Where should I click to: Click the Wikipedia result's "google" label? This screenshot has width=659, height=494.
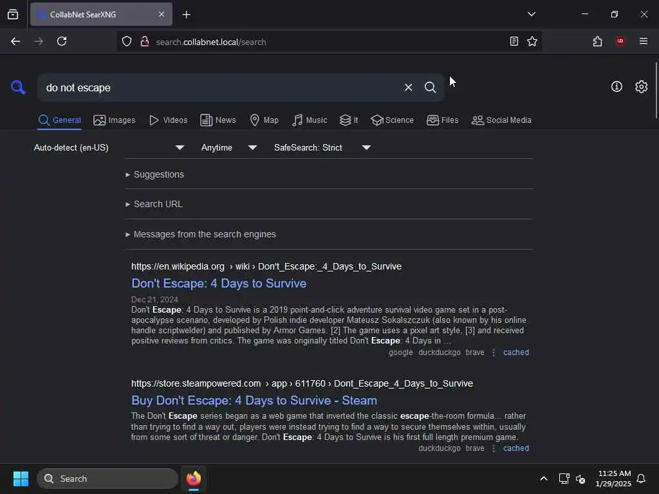tap(400, 352)
